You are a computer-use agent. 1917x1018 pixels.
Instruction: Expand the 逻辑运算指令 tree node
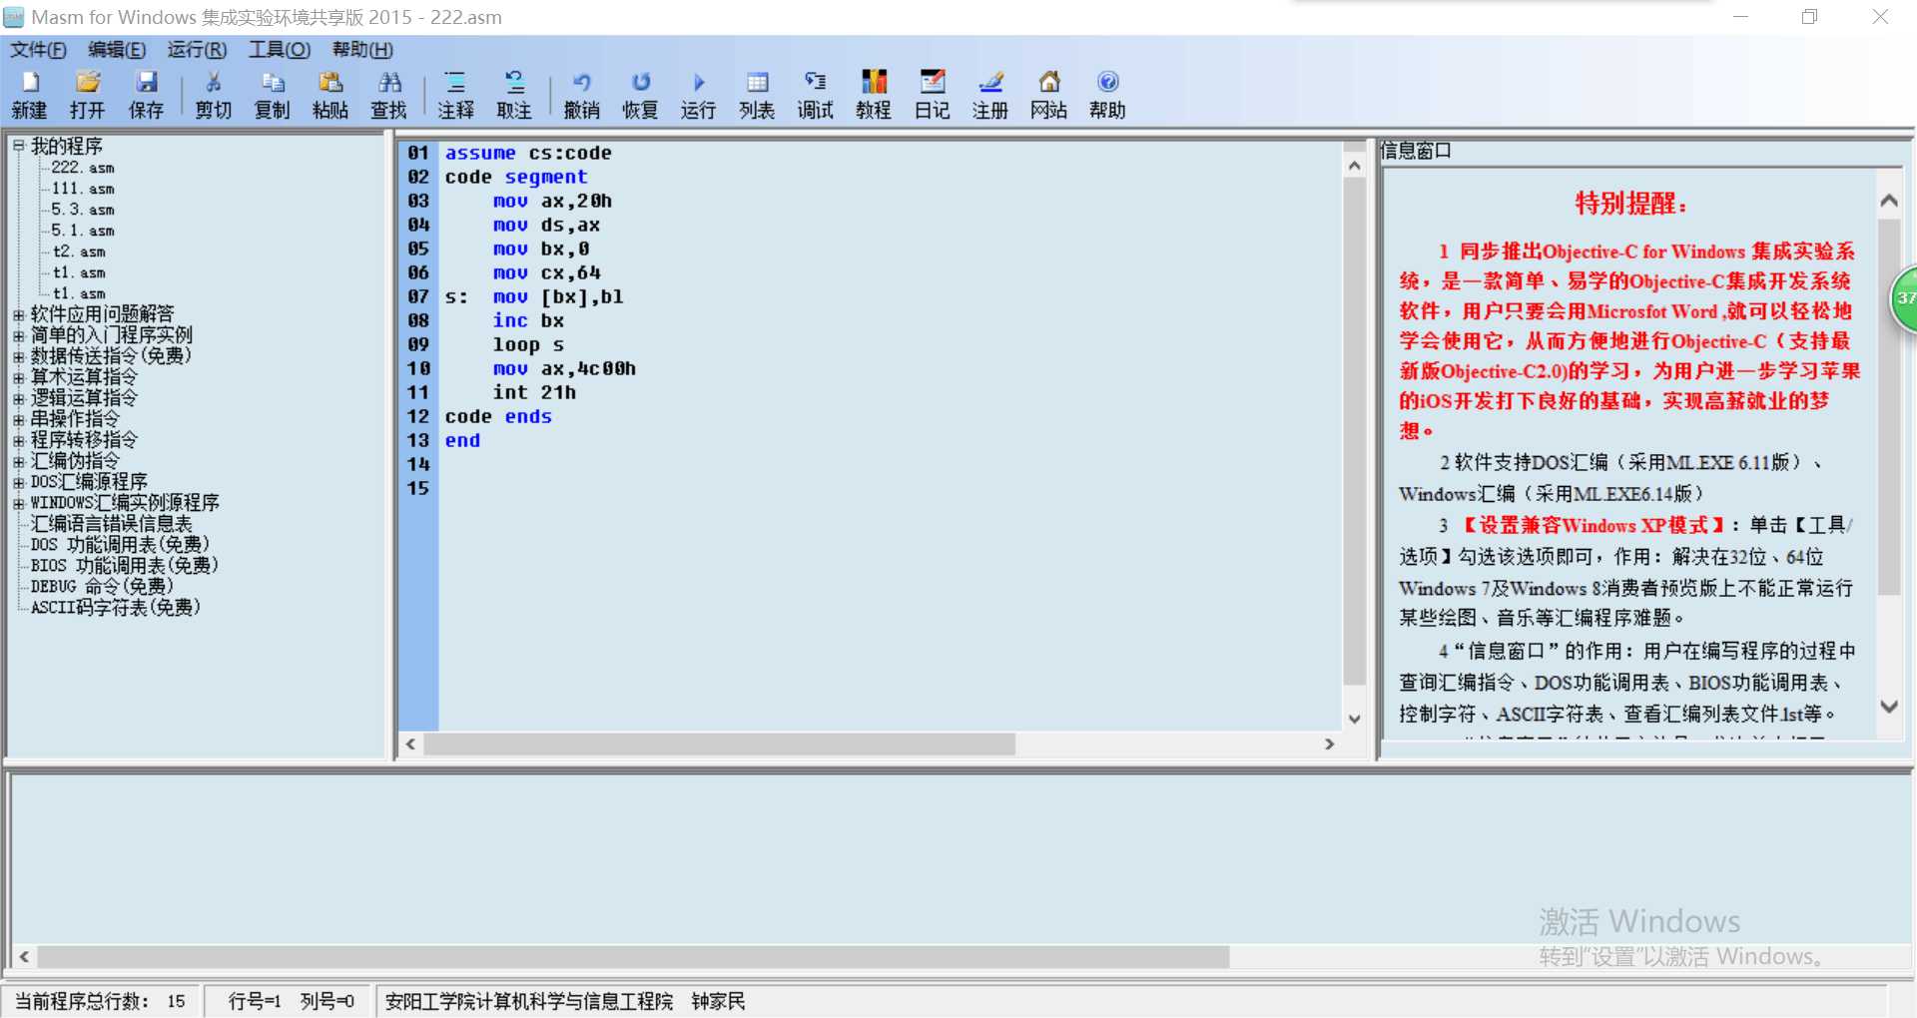(18, 398)
